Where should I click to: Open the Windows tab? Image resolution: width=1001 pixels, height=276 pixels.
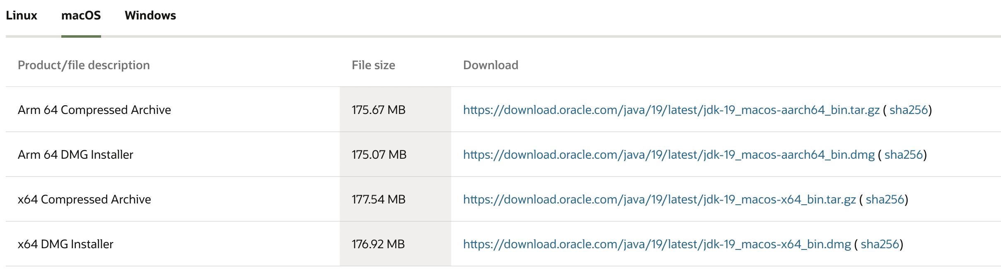pyautogui.click(x=150, y=15)
